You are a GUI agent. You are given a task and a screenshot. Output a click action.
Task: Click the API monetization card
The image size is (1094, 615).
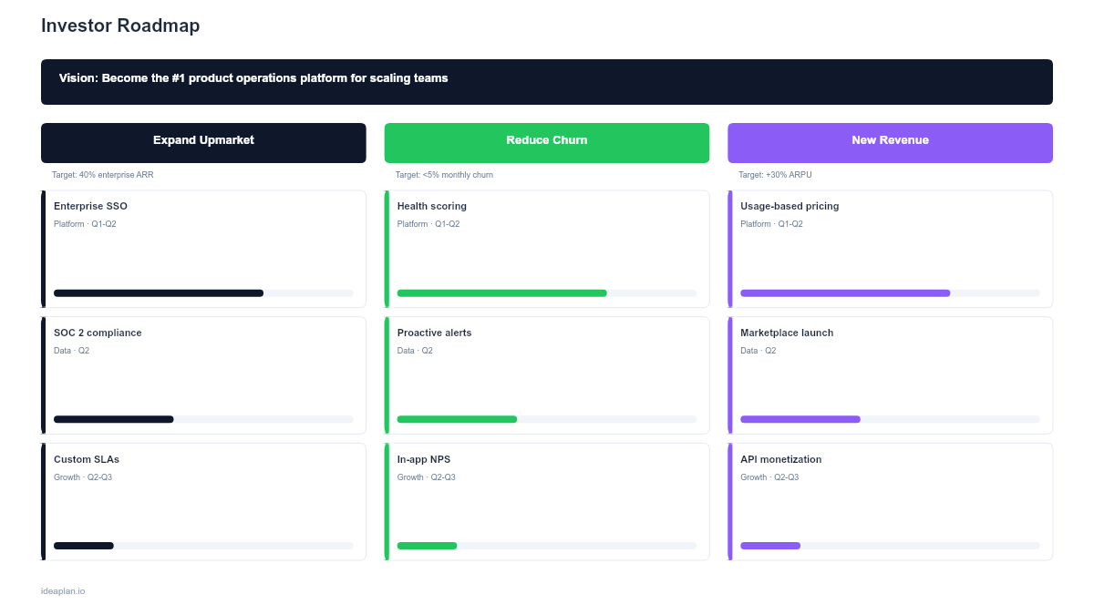[x=890, y=501]
